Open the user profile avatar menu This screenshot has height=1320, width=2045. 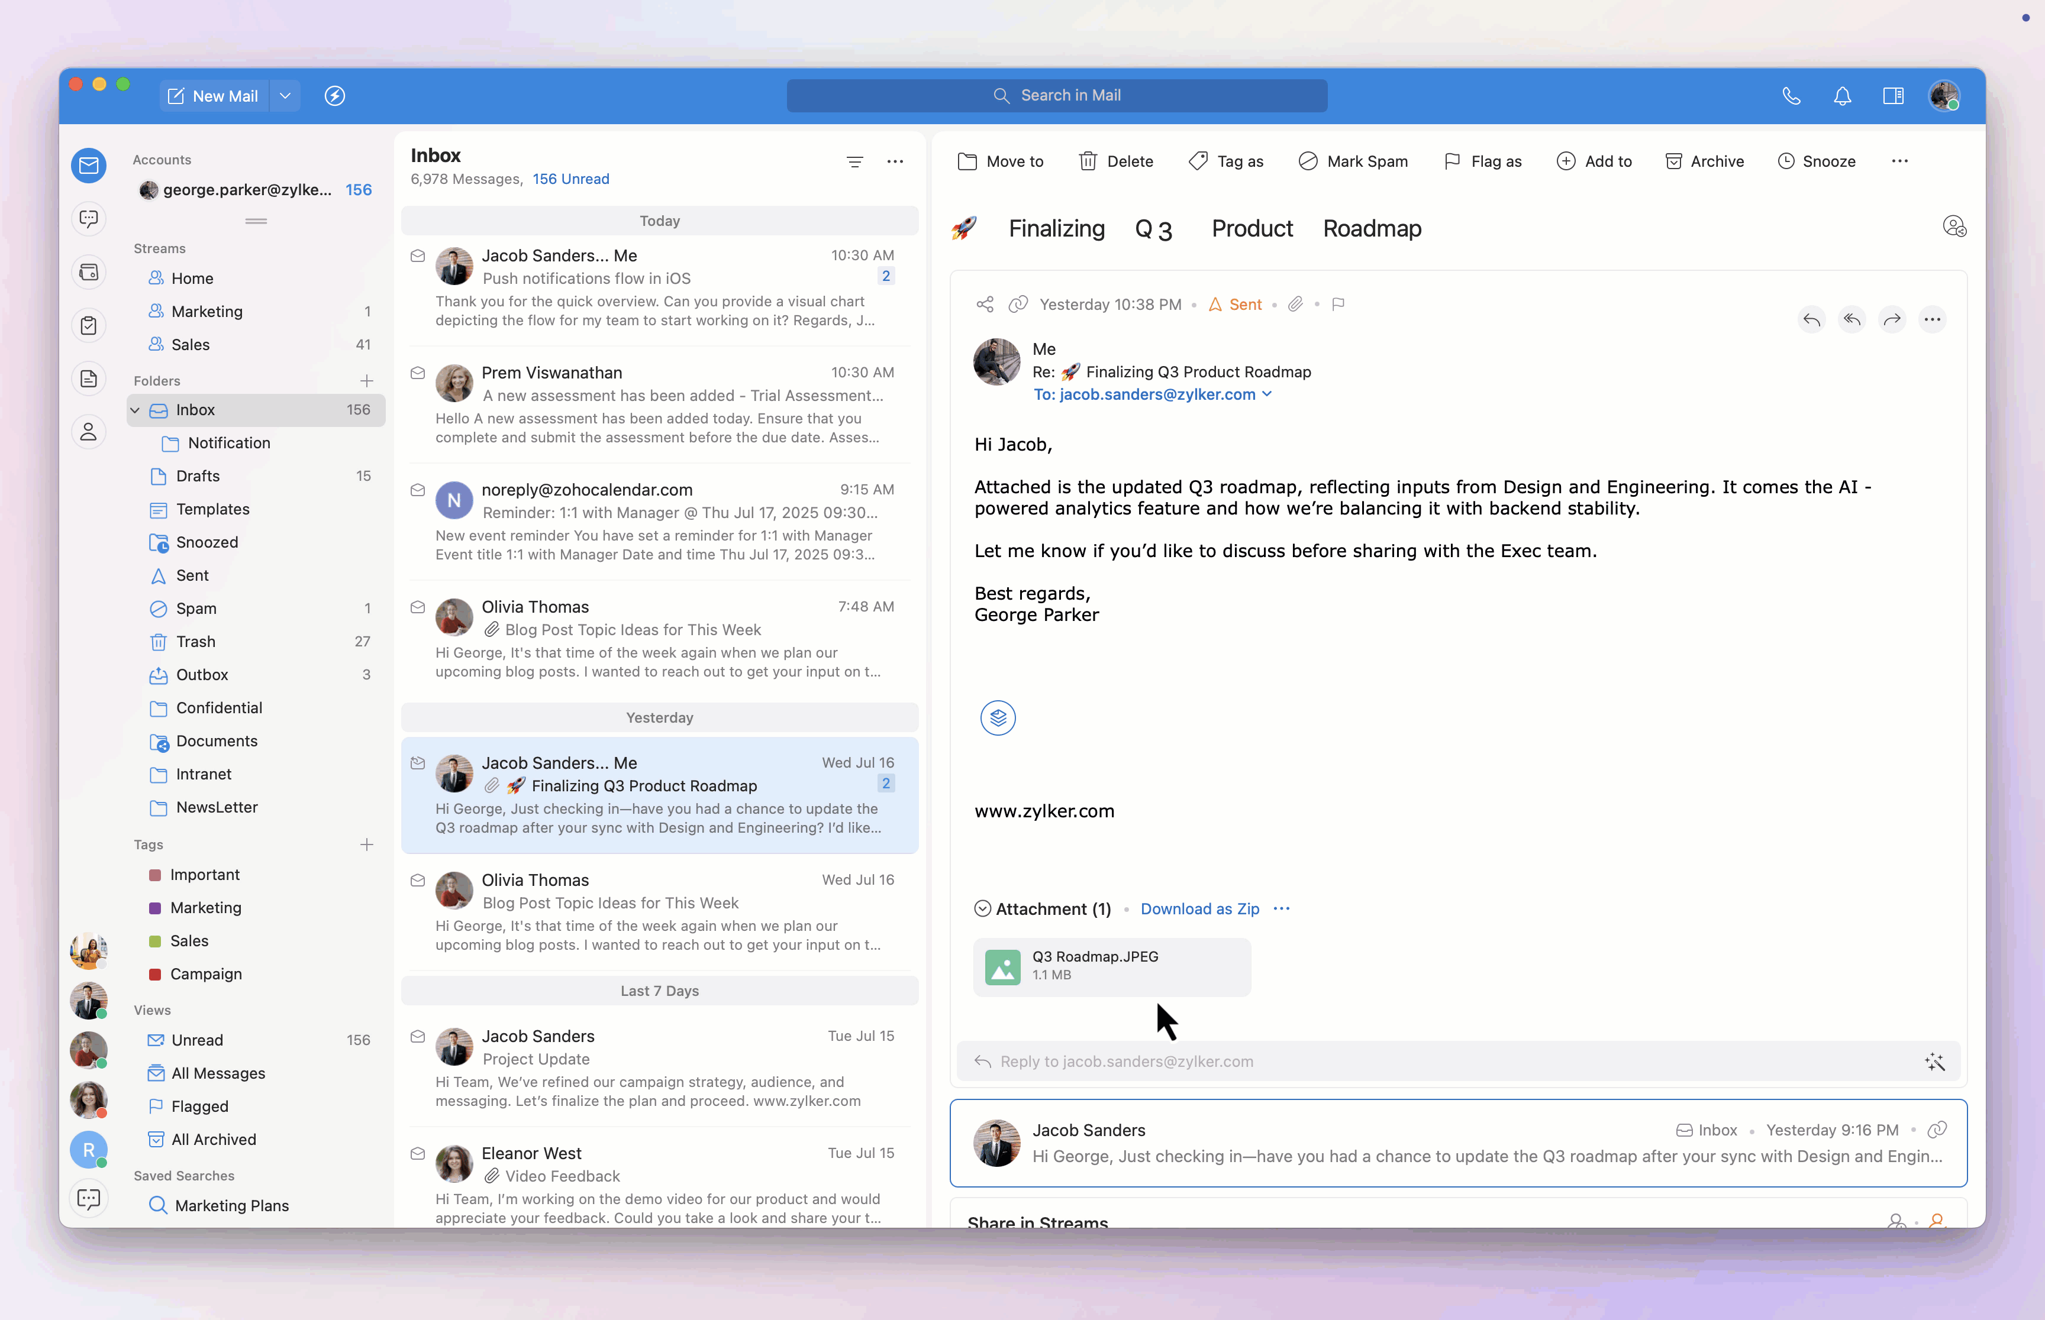click(x=1944, y=96)
